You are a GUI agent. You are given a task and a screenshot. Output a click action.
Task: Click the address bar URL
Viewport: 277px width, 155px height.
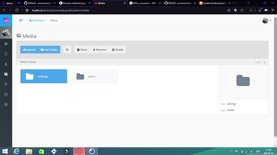click(60, 10)
